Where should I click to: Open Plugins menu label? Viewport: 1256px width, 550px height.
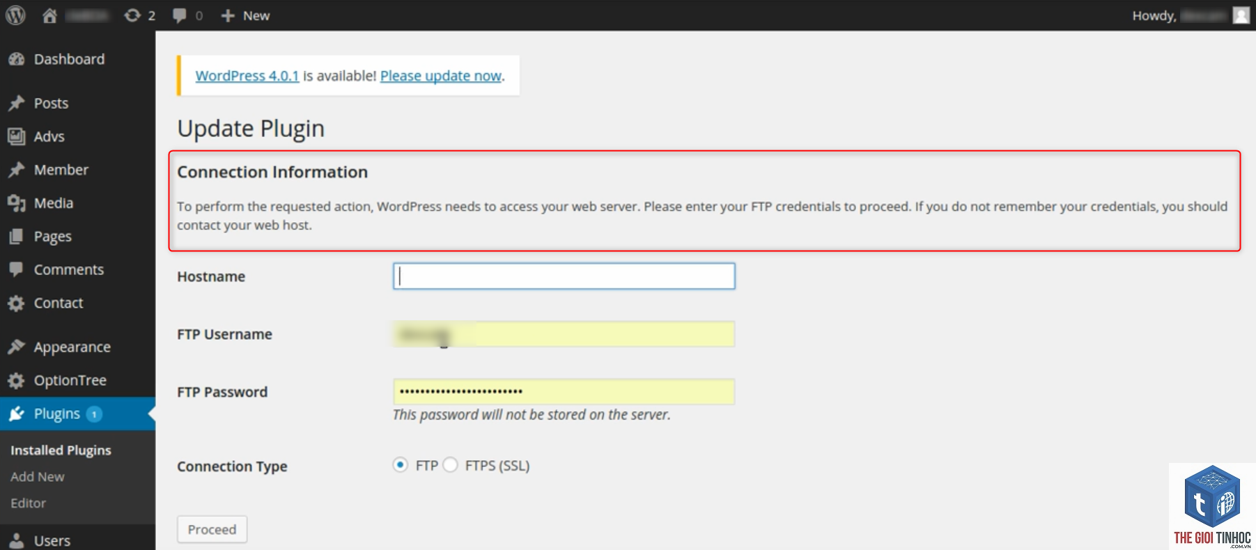click(x=57, y=414)
